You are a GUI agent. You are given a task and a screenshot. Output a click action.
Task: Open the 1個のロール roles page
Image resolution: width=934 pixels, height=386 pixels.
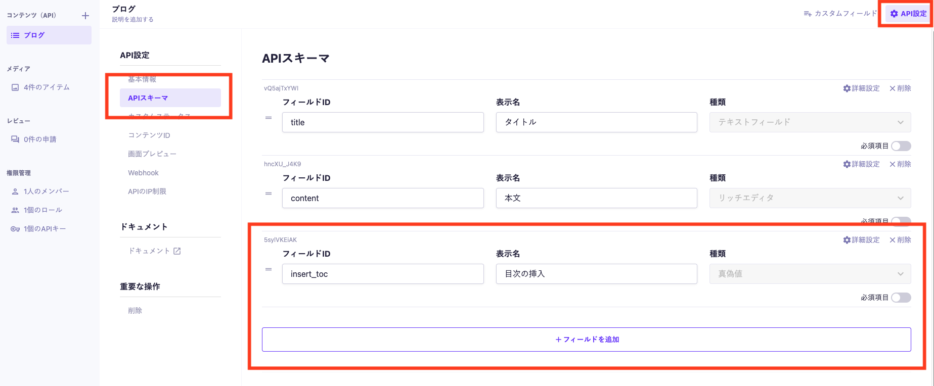(42, 210)
